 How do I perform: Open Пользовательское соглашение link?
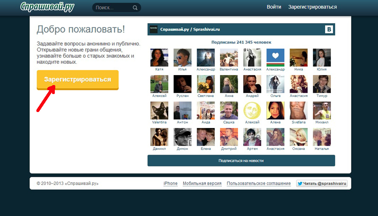point(258,183)
